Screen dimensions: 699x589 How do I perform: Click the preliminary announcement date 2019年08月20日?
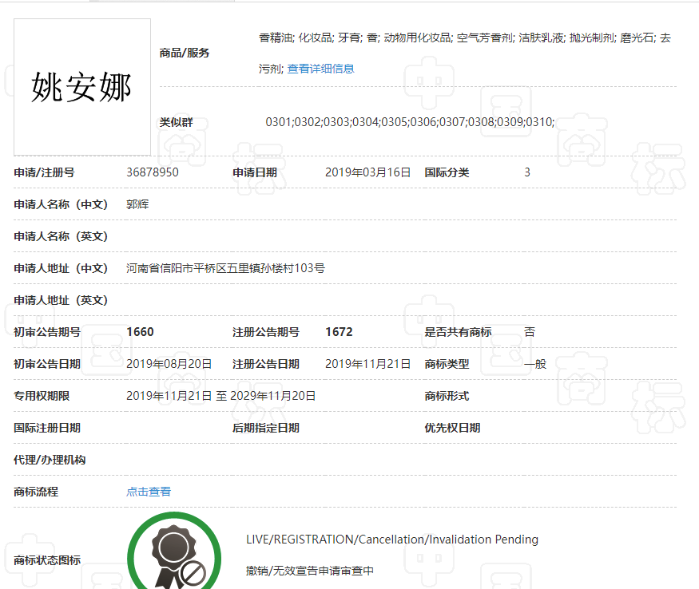169,364
